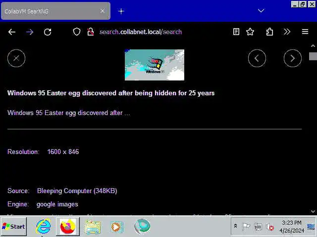The image size is (317, 237).
Task: Click the Bleeping Computer (348KB) source link
Action: click(77, 191)
